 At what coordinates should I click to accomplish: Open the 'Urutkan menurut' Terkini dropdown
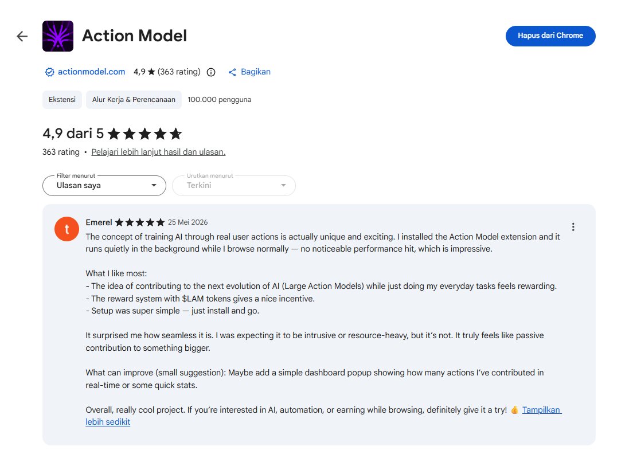(234, 186)
